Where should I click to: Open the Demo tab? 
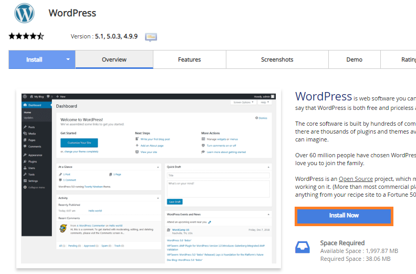pos(354,59)
